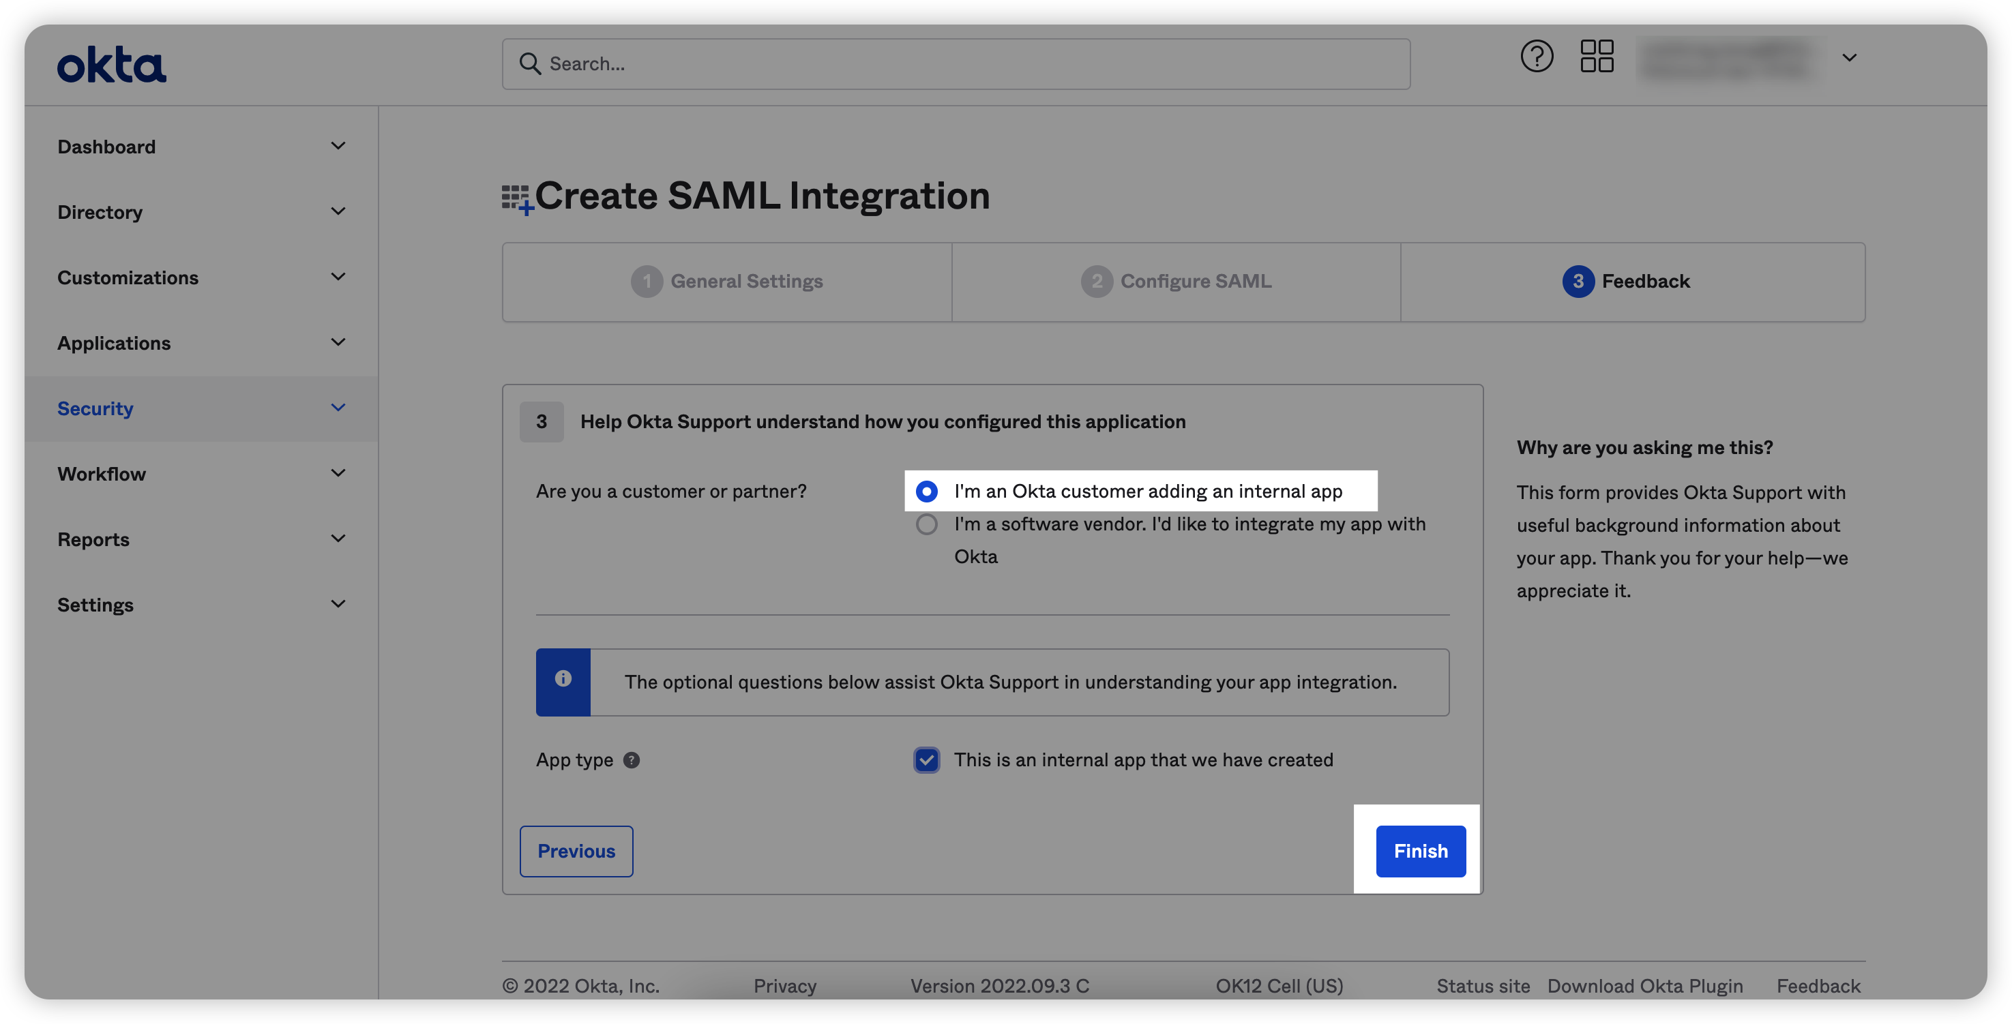This screenshot has width=2012, height=1024.
Task: Open the help question mark icon
Action: (x=1537, y=56)
